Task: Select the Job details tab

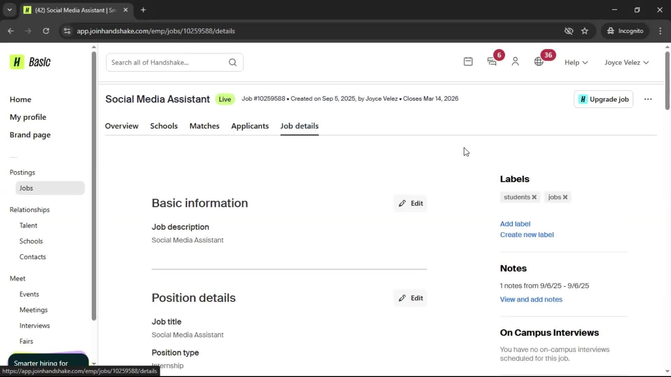Action: pos(300,126)
